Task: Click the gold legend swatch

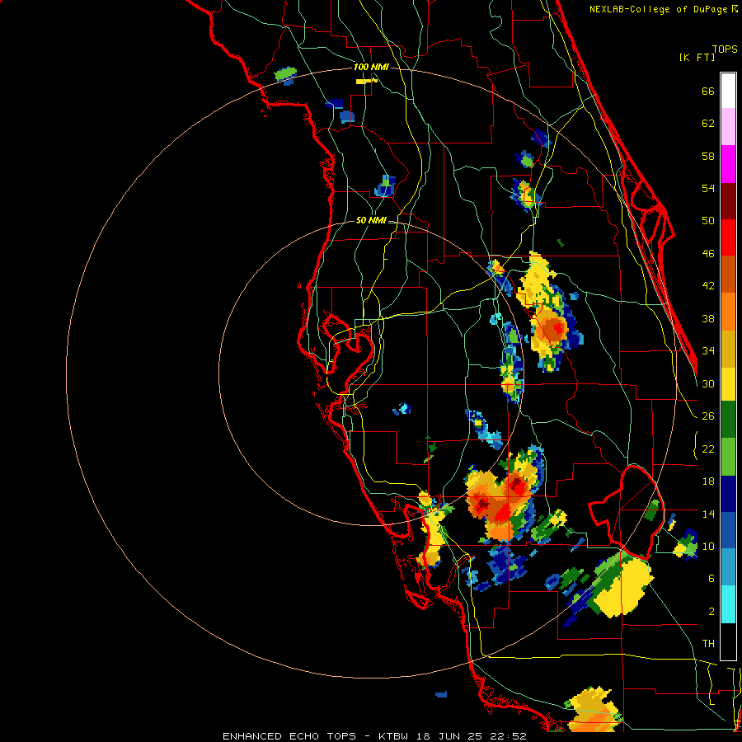Action: point(728,349)
